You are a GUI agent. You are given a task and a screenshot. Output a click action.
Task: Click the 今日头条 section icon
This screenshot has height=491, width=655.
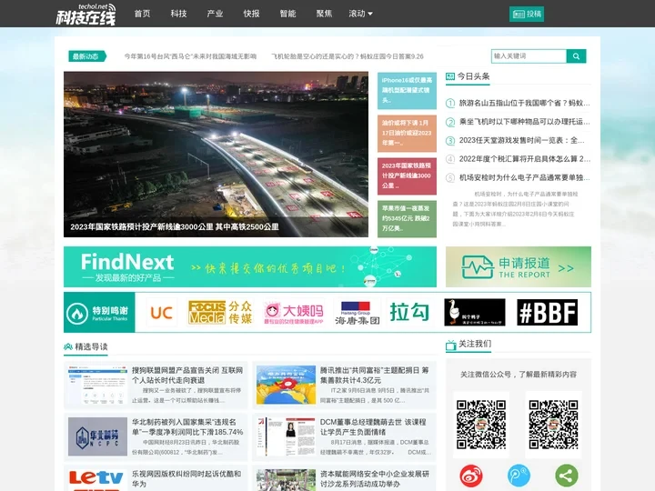[450, 76]
